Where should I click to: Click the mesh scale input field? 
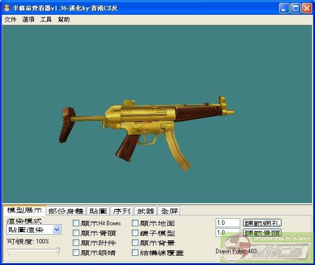227,223
